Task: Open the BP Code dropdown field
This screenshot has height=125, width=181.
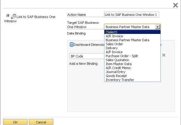Action: click(x=87, y=56)
